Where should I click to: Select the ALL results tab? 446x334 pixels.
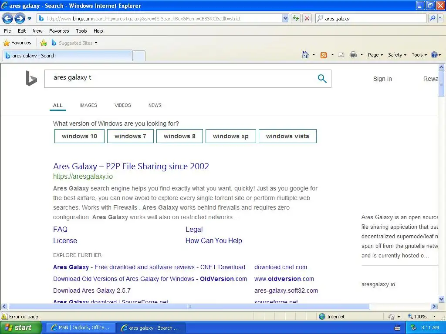[x=58, y=105]
